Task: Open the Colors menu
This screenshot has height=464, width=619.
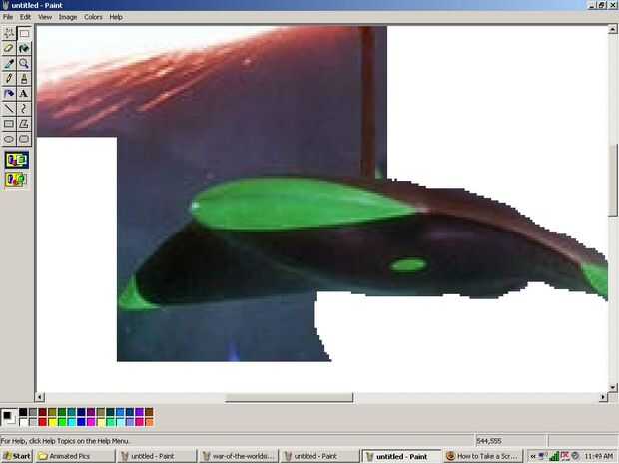Action: tap(93, 17)
